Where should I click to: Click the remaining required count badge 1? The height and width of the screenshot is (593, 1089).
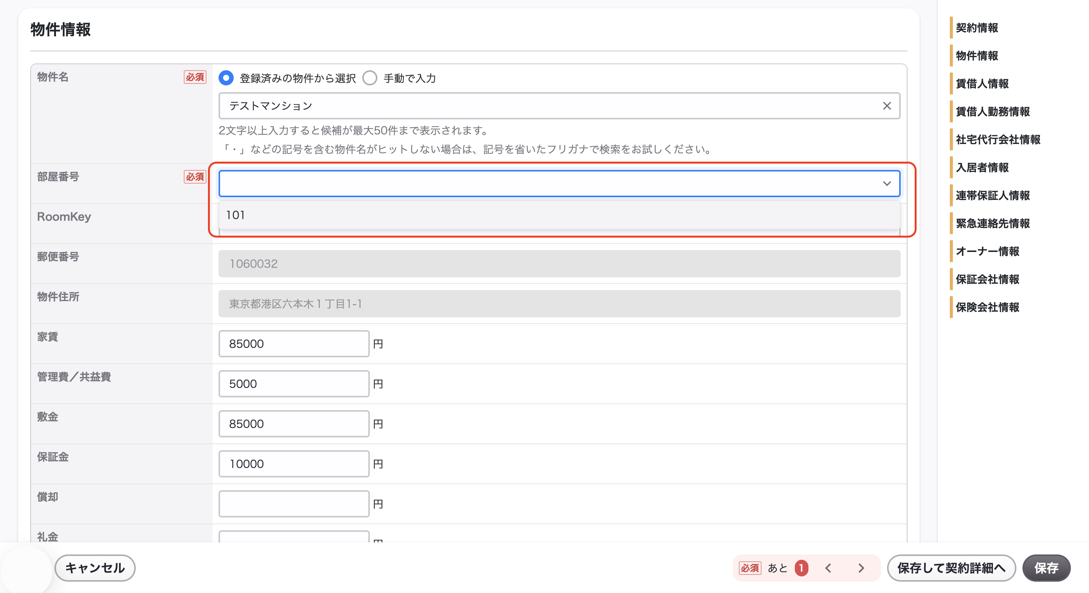(801, 568)
